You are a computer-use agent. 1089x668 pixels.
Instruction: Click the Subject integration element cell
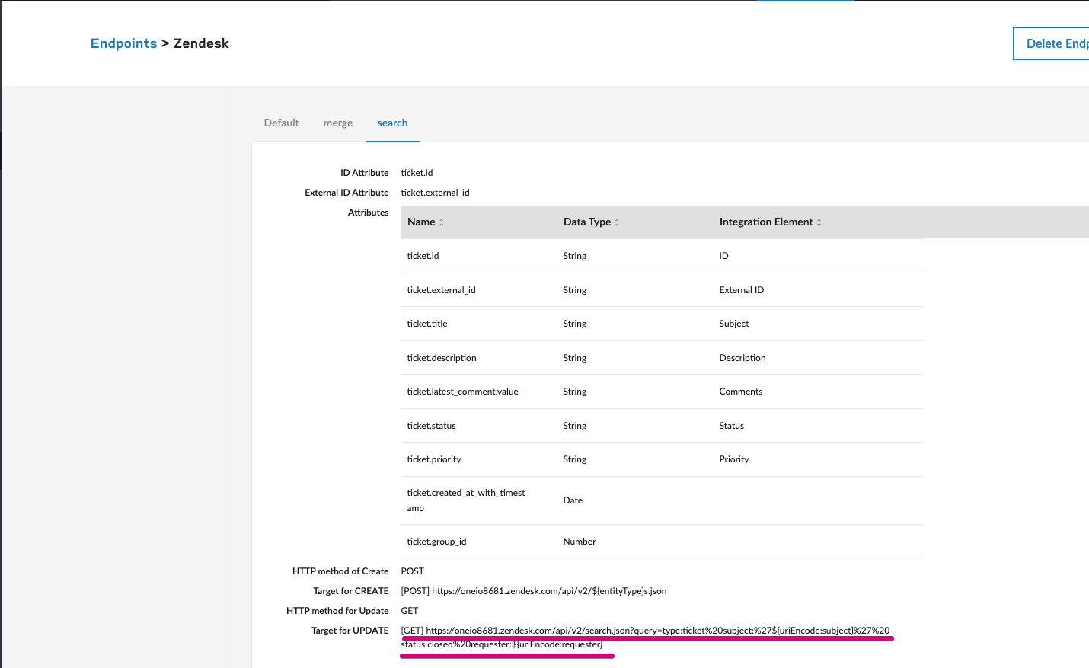[x=734, y=324]
